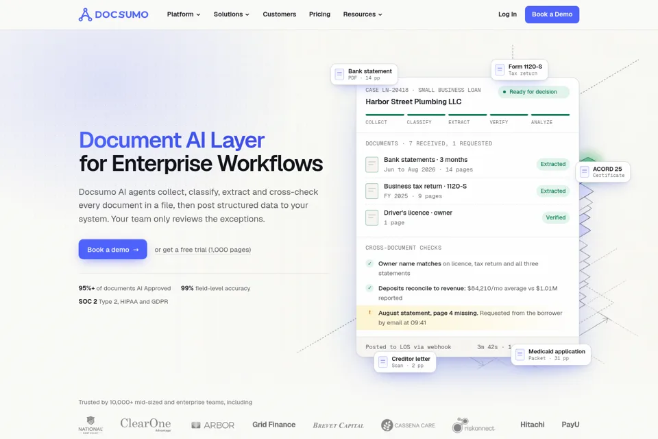Click 'DOCUMENTS · 7 RECEIVED, 1 REQUESTED' heading
The height and width of the screenshot is (439, 658).
[x=429, y=143]
